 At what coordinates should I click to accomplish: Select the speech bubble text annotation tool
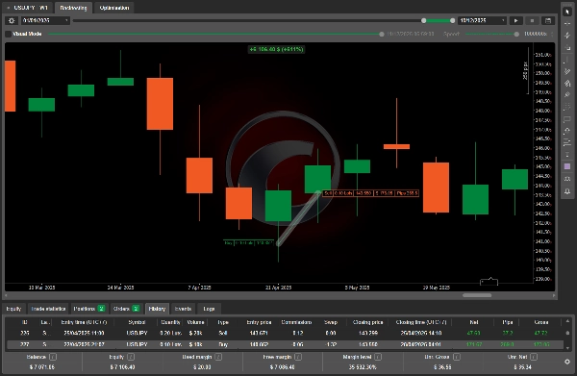pyautogui.click(x=567, y=119)
